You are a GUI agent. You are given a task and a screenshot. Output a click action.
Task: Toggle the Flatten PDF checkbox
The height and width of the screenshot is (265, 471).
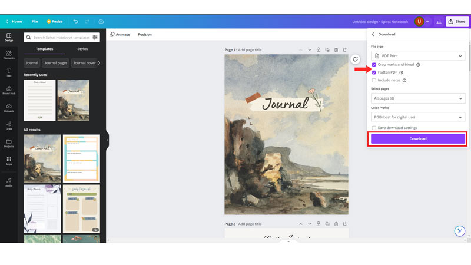click(x=374, y=72)
